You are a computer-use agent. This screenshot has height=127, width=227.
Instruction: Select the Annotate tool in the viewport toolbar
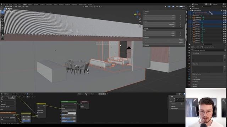click(2, 31)
